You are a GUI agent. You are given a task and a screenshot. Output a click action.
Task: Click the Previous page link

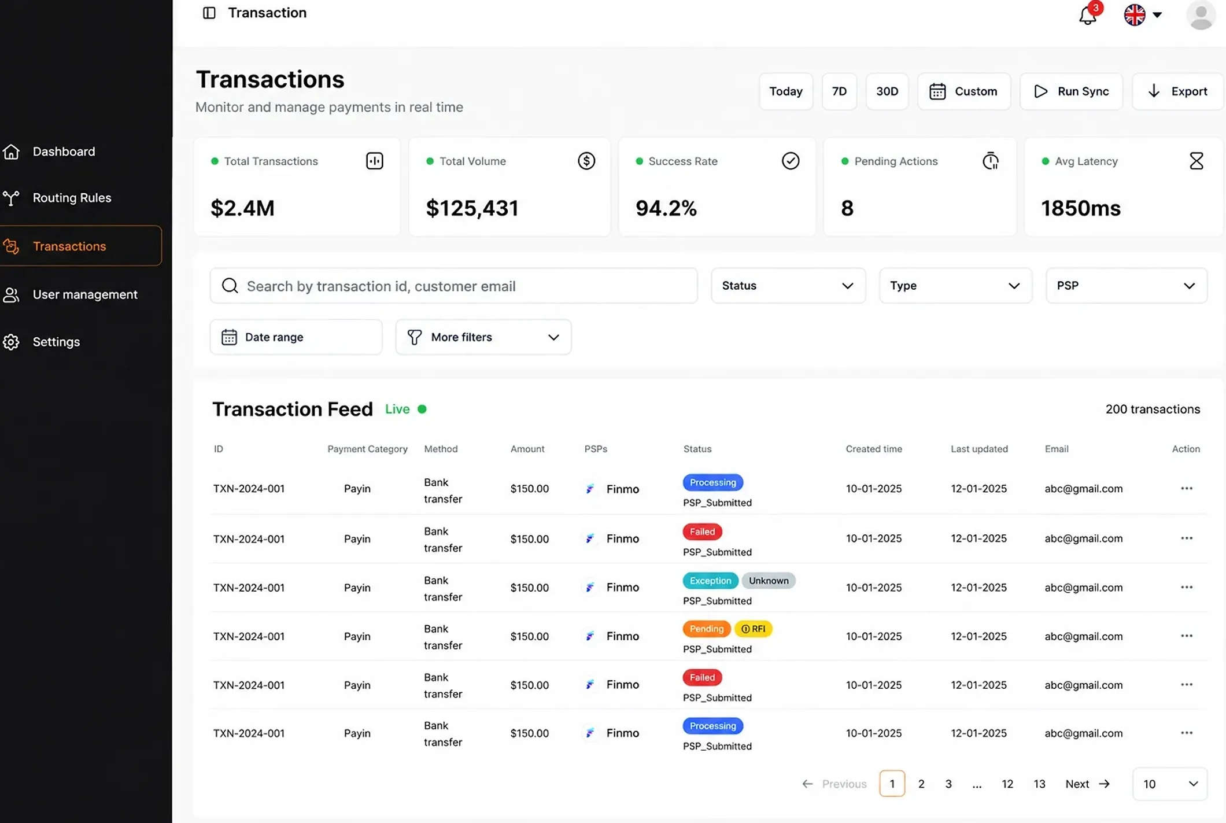834,784
